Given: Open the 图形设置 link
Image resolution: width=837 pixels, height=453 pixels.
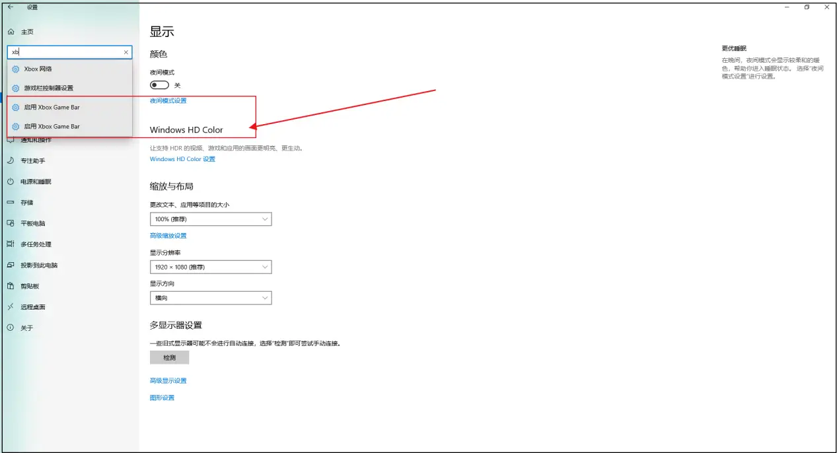Looking at the screenshot, I should coord(163,398).
